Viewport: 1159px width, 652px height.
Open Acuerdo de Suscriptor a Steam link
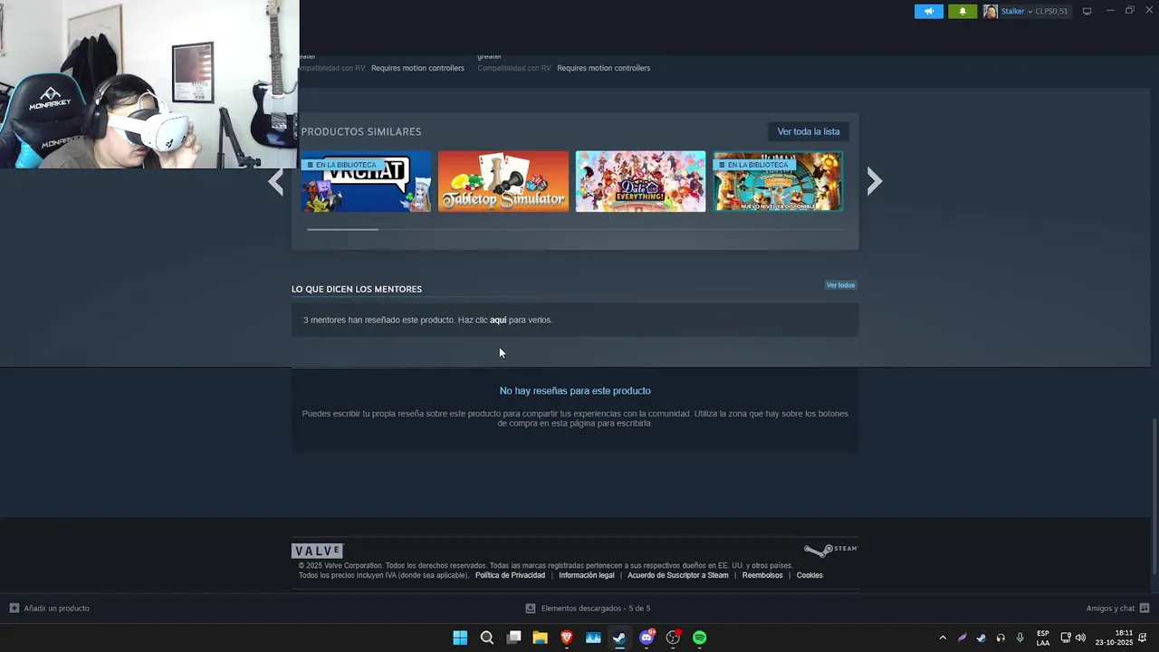point(677,575)
